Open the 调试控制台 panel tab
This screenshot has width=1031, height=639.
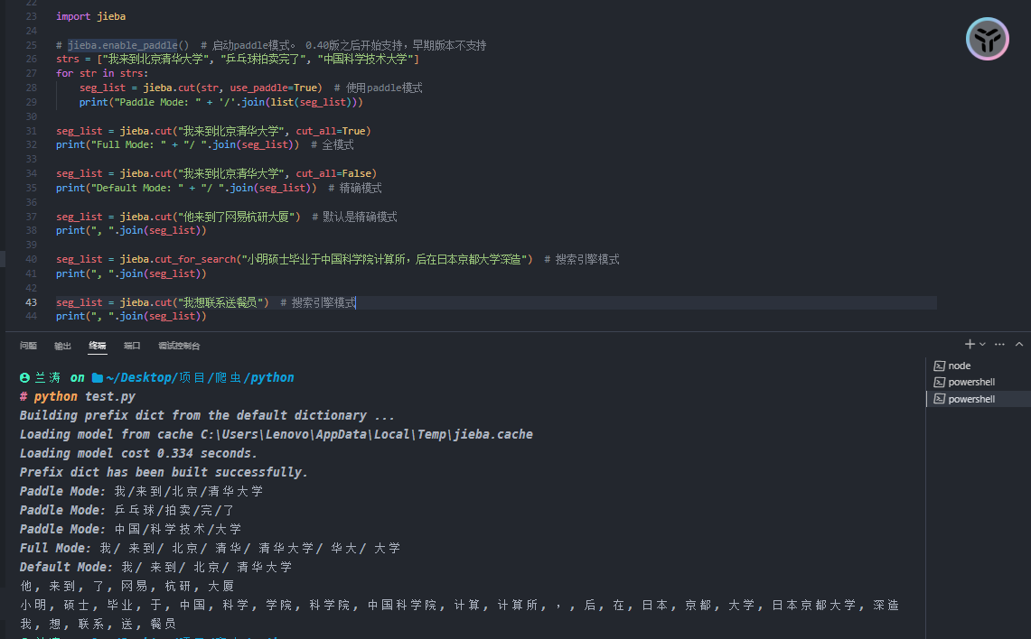click(x=179, y=346)
